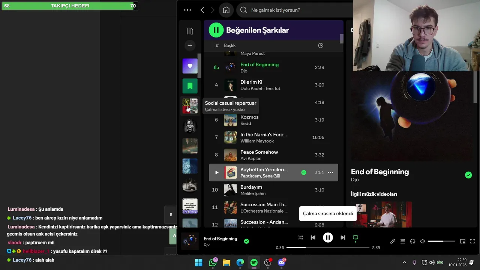The image size is (480, 270).
Task: Open more options for Kaybettim Yirmileri...
Action: pyautogui.click(x=330, y=172)
